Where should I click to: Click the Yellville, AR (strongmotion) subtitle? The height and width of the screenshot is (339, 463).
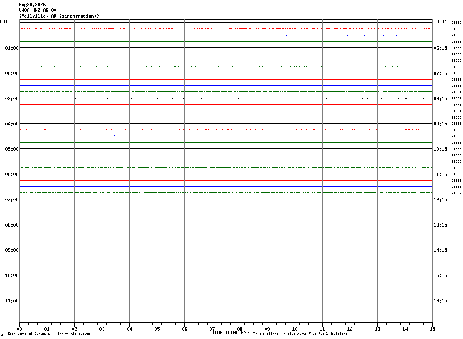59,16
